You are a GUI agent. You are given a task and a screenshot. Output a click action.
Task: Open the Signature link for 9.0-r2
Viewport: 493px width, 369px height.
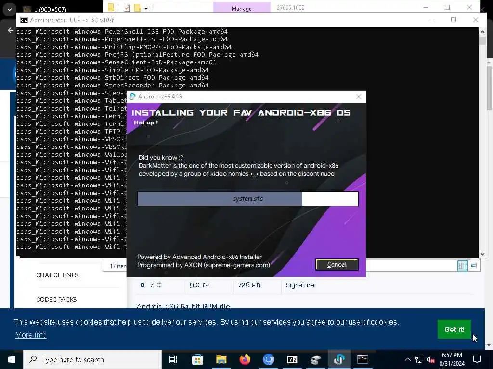click(300, 285)
